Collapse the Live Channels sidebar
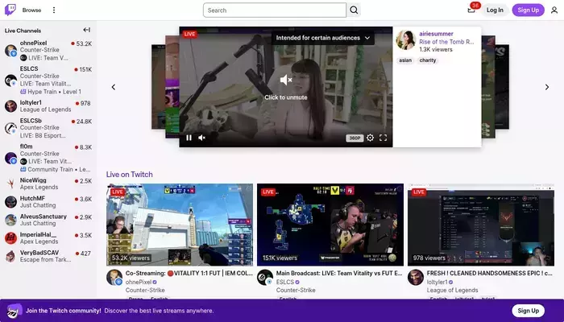 click(87, 30)
